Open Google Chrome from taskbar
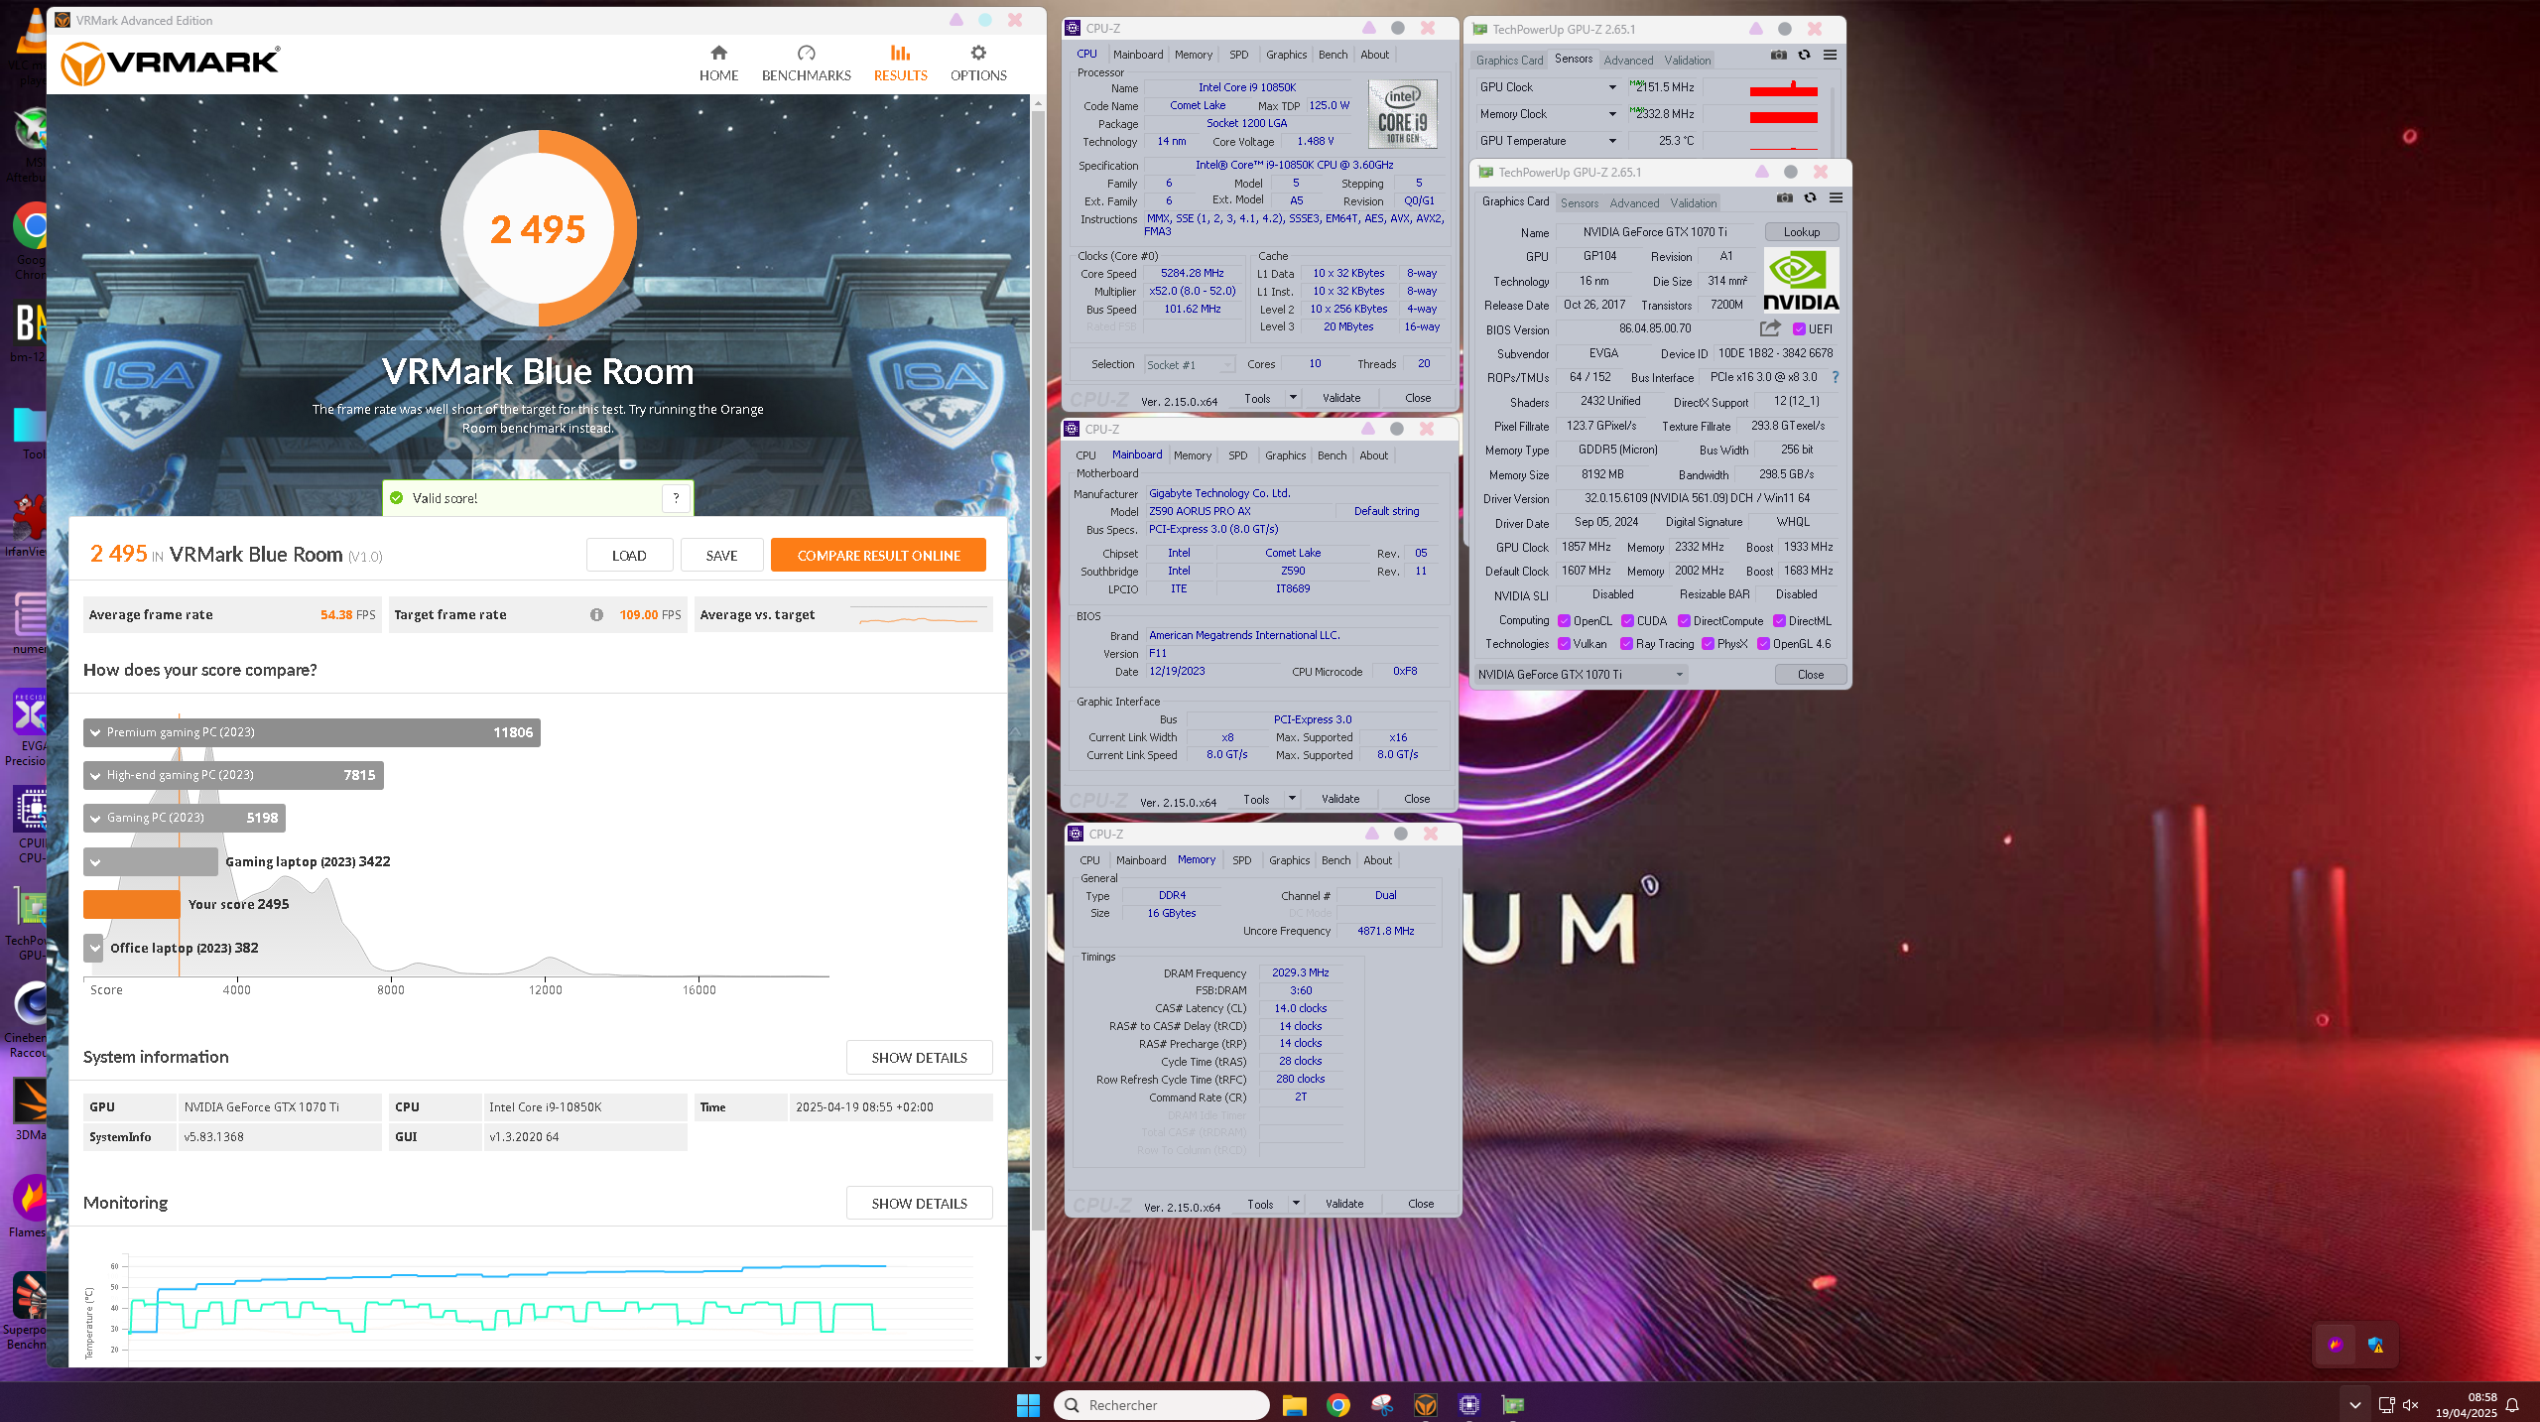2540x1422 pixels. [x=1337, y=1404]
